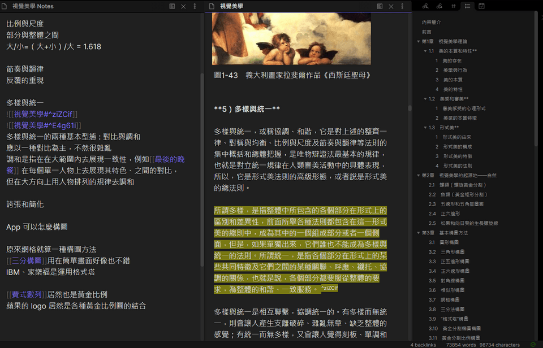543x348 pixels.
Task: Open the tags pane hash icon
Action: (454, 6)
